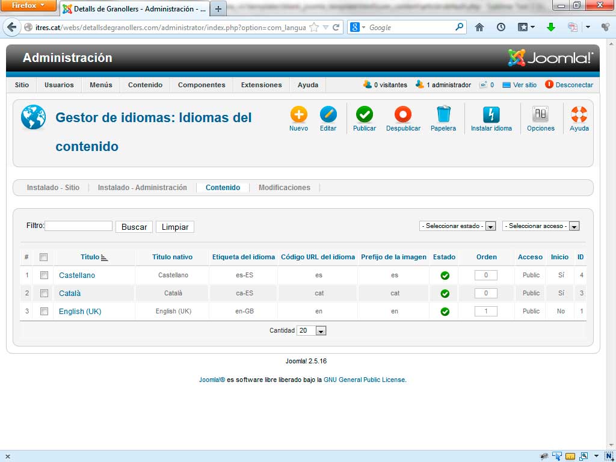Open the Opciones toolbar icon
Image resolution: width=616 pixels, height=462 pixels.
coord(541,114)
